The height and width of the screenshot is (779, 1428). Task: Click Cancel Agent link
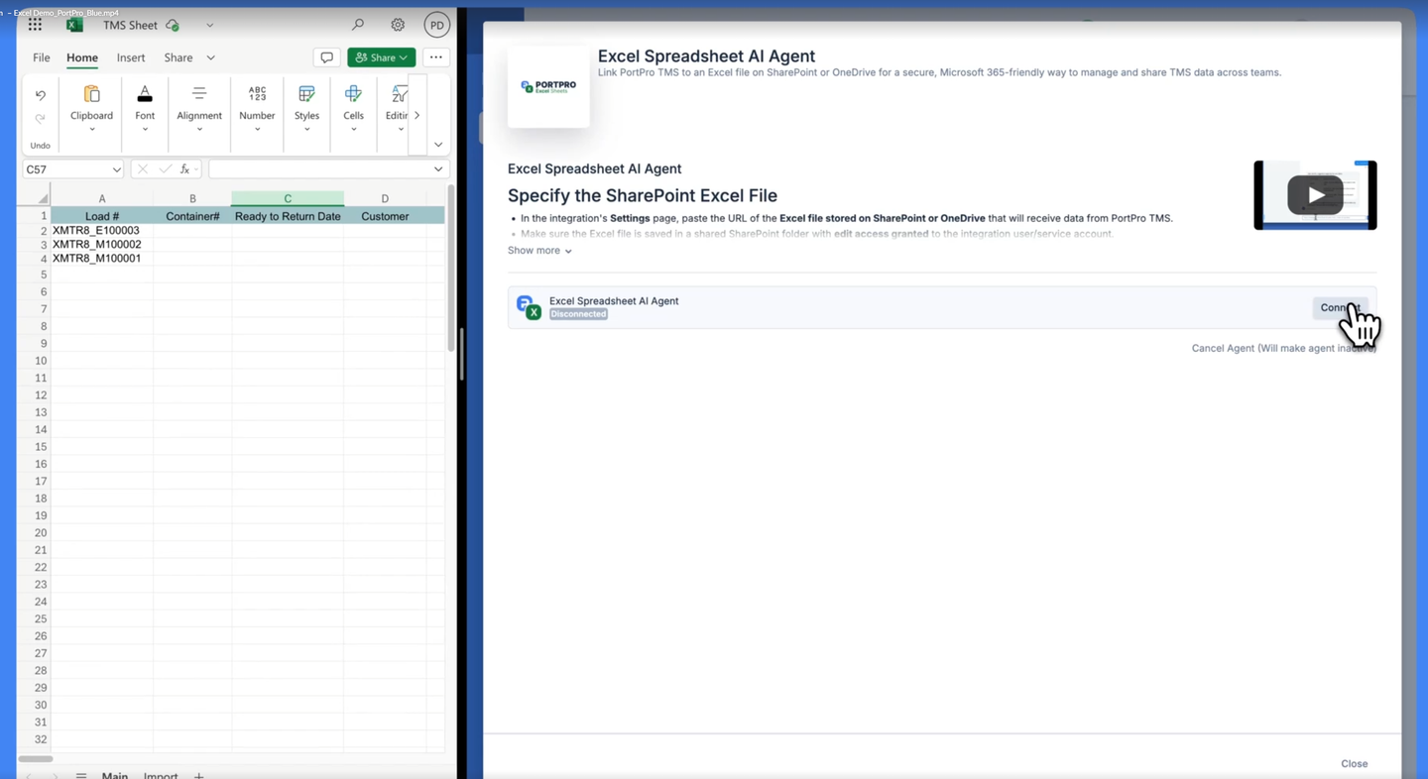click(1283, 348)
